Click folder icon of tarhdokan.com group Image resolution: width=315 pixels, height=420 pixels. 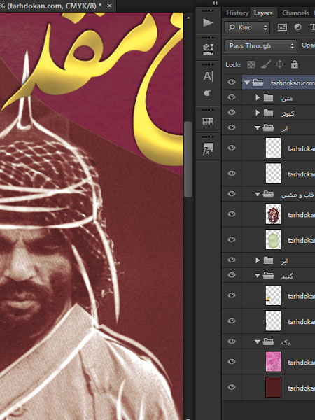258,83
